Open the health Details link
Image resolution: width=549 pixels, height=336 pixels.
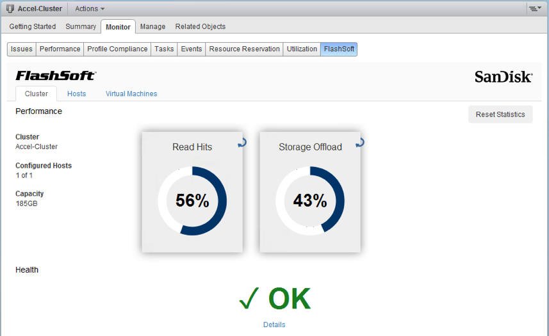pyautogui.click(x=274, y=324)
